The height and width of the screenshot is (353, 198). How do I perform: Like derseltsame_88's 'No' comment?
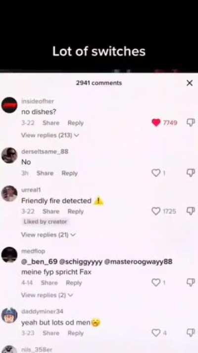coord(156,173)
